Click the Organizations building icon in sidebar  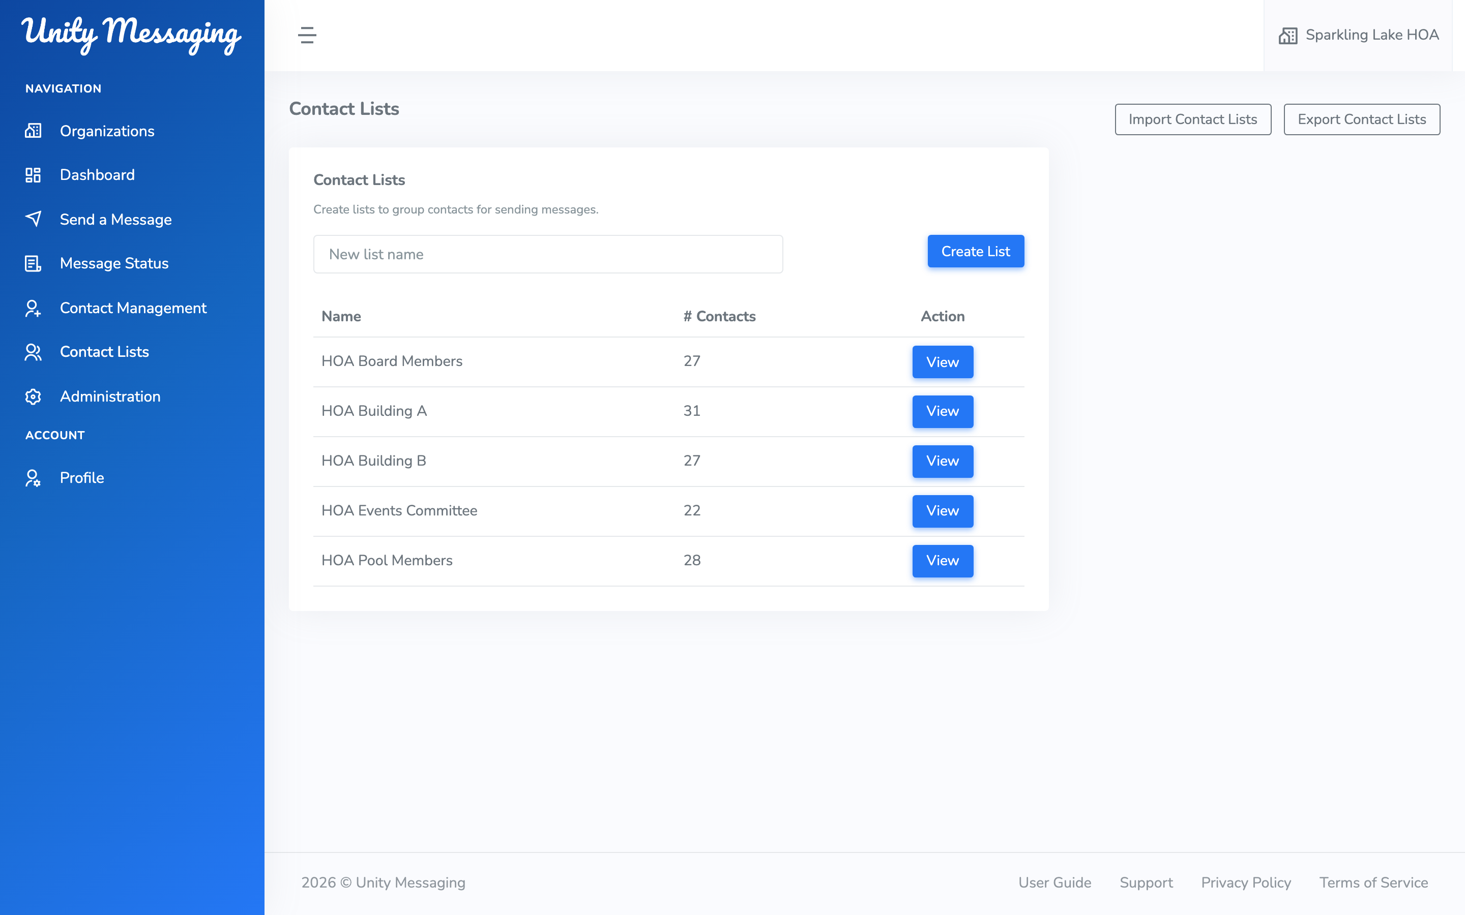[x=33, y=131]
